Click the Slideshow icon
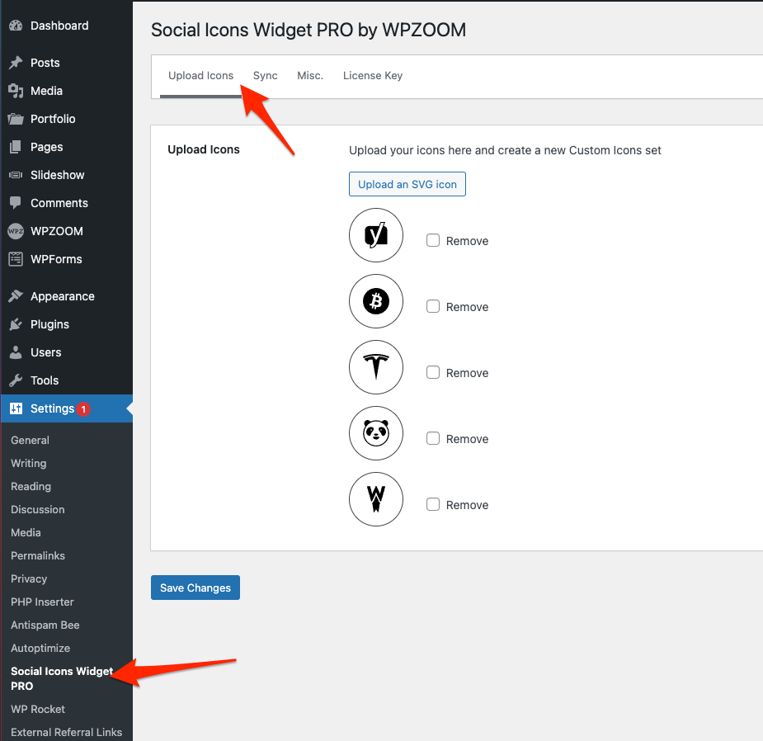Viewport: 763px width, 741px height. [x=16, y=175]
